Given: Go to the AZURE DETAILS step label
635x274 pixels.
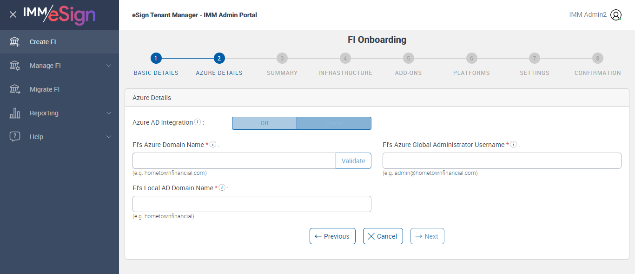Looking at the screenshot, I should click(x=219, y=73).
